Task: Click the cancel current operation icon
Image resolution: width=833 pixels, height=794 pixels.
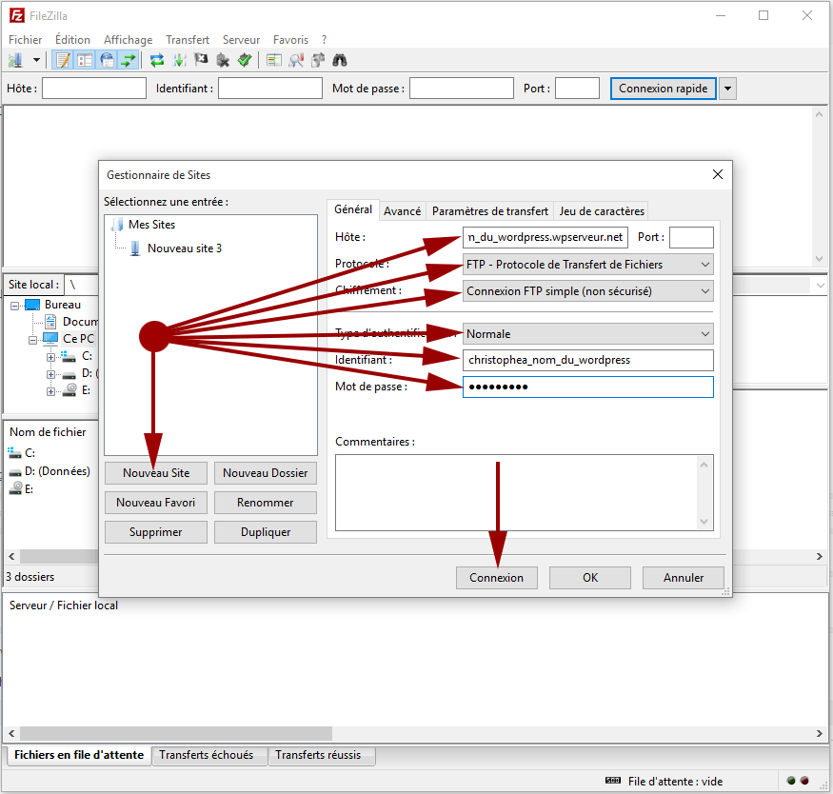Action: pyautogui.click(x=201, y=61)
